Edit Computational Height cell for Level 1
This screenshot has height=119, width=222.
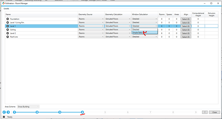click(x=198, y=26)
